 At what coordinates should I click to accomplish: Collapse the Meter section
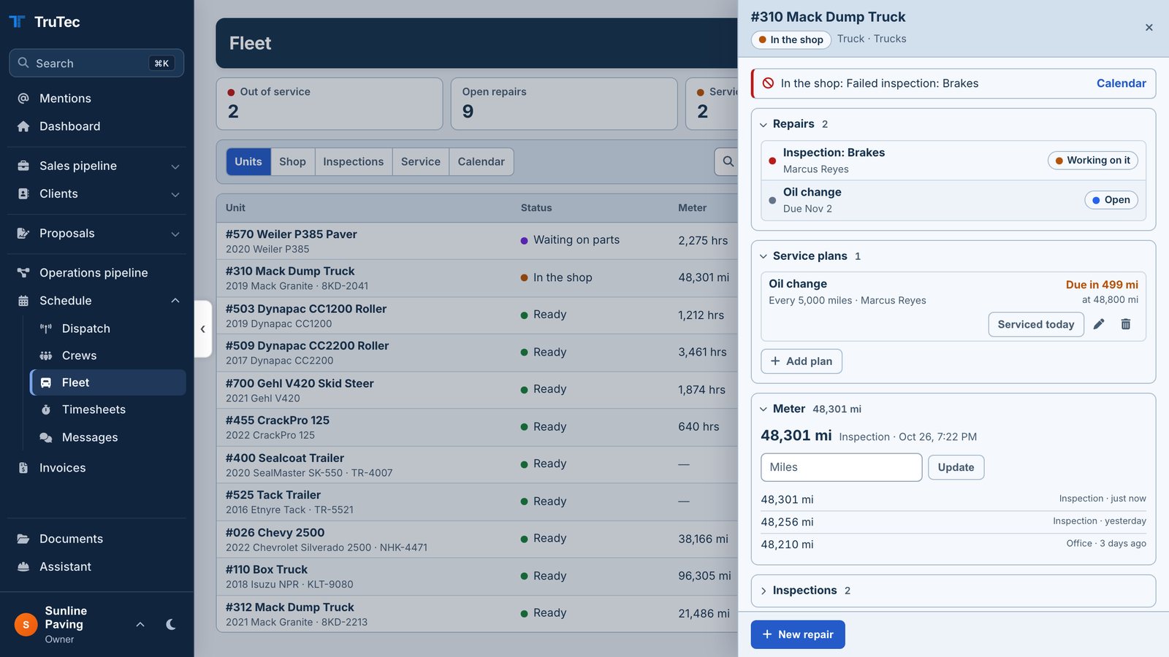click(764, 410)
